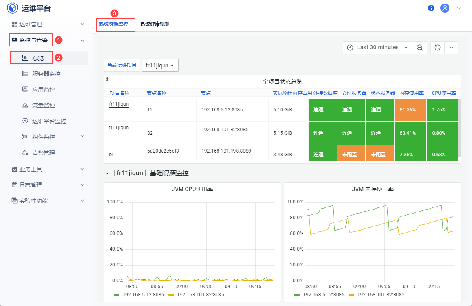Open the Last 30 minutes time picker
This screenshot has width=472, height=306.
378,48
